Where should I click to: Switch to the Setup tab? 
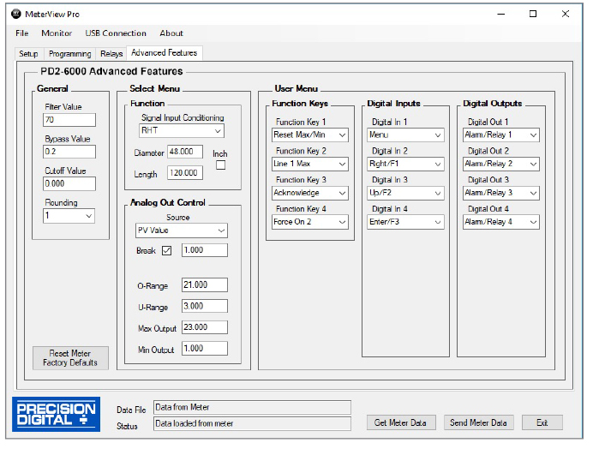(29, 54)
